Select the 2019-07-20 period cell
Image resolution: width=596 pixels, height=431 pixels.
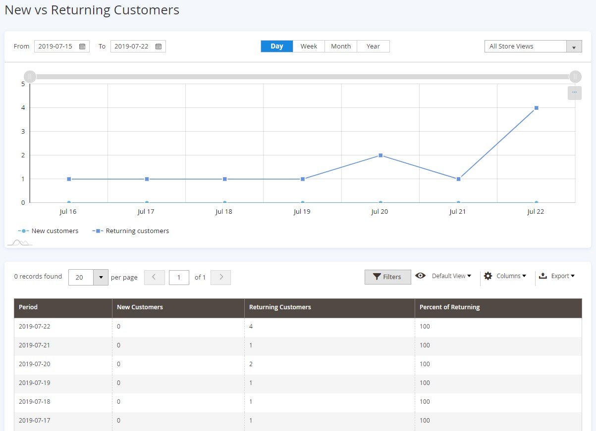click(63, 364)
